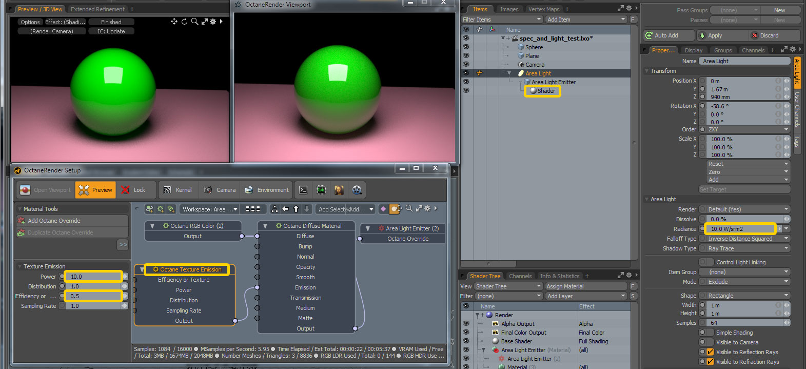Click the Efficiency or Texture value field

tap(94, 296)
